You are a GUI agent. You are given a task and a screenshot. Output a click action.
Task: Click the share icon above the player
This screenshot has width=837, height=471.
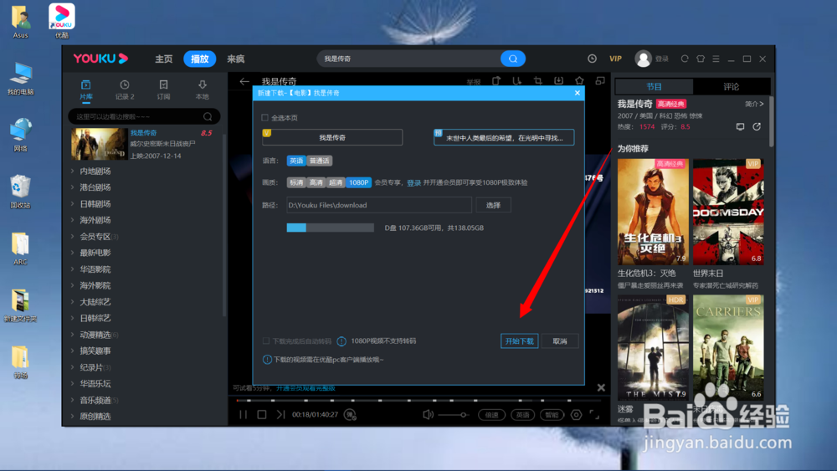[496, 80]
